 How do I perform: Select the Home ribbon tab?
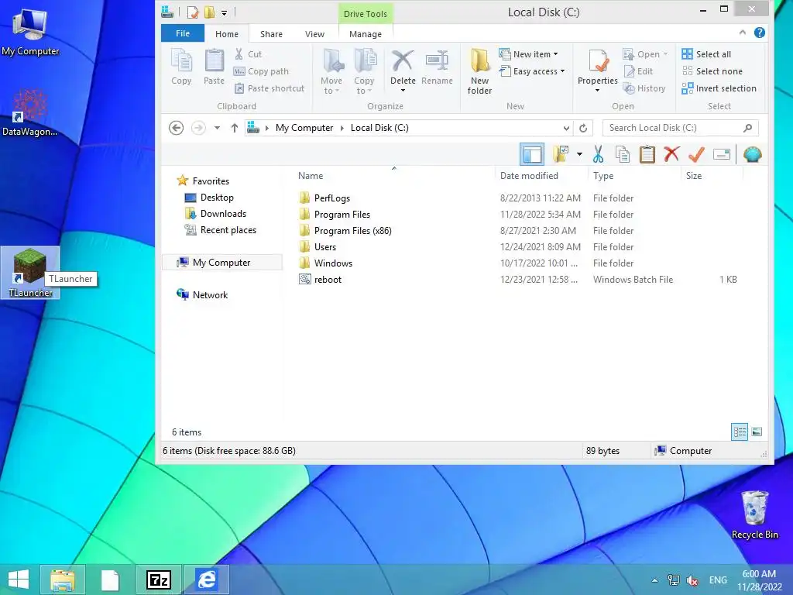[227, 34]
